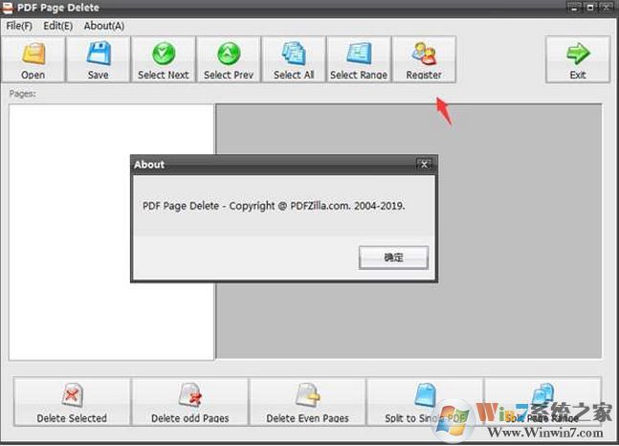Viewport: 619px width, 446px height.
Task: Choose all pages with Select All
Action: tap(294, 59)
